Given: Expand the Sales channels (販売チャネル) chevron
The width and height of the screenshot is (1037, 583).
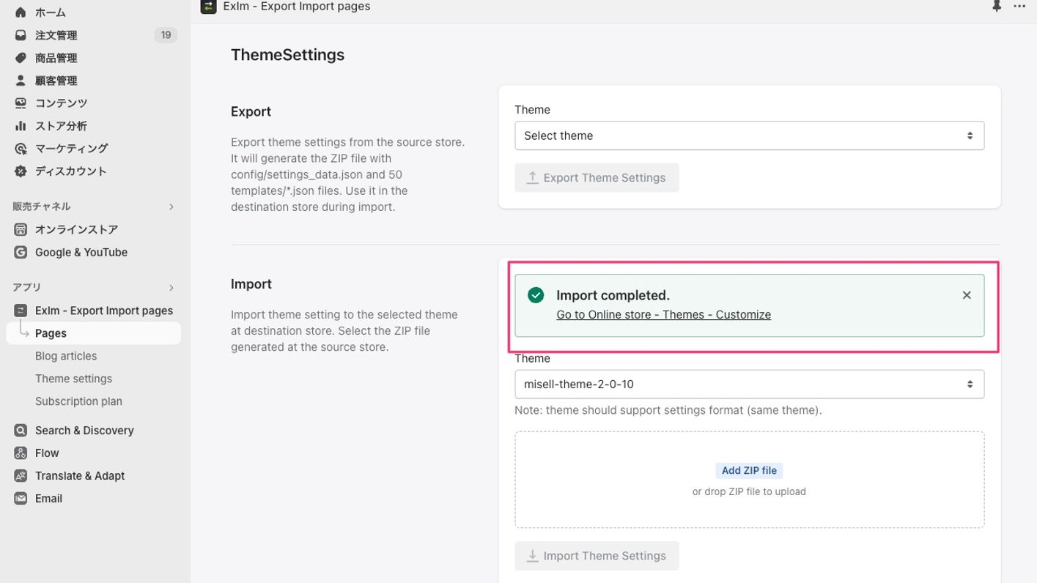Looking at the screenshot, I should click(x=171, y=207).
